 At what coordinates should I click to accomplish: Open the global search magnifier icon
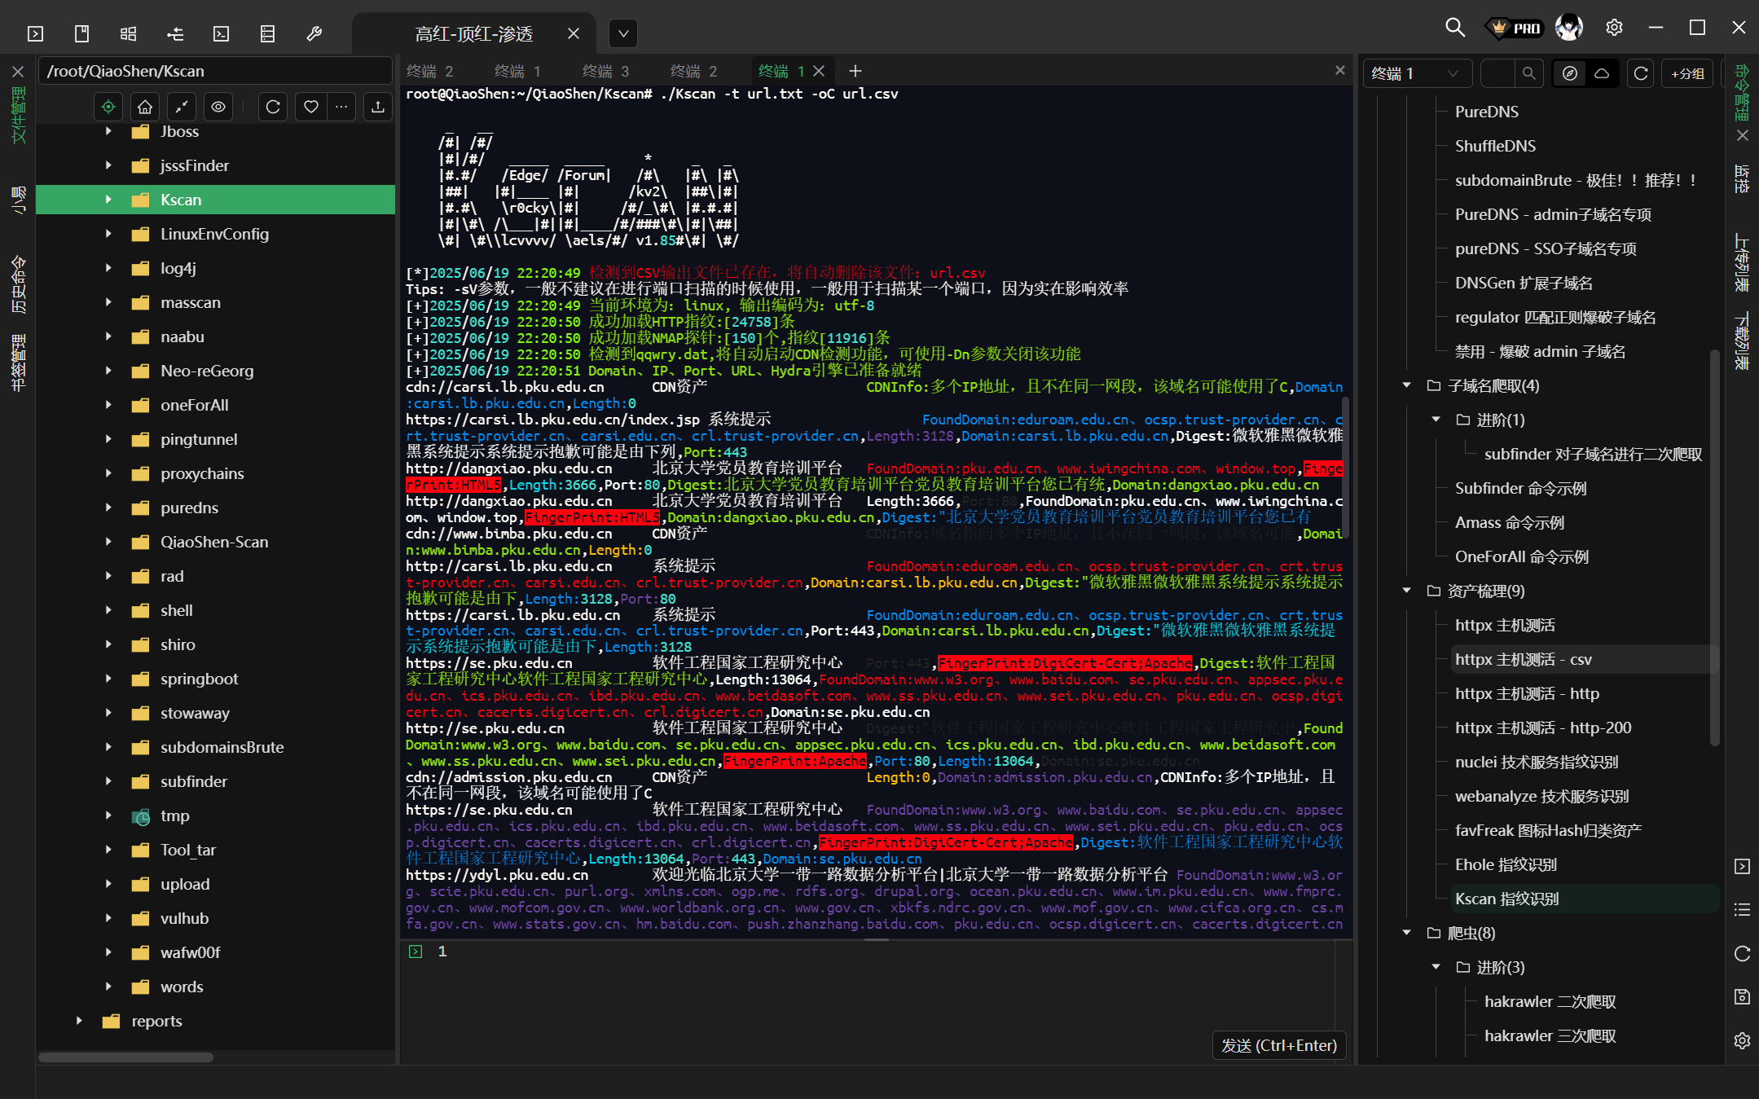point(1455,28)
